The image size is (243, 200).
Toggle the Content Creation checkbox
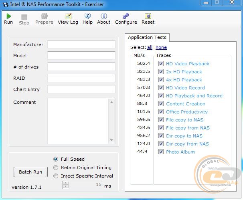click(161, 104)
